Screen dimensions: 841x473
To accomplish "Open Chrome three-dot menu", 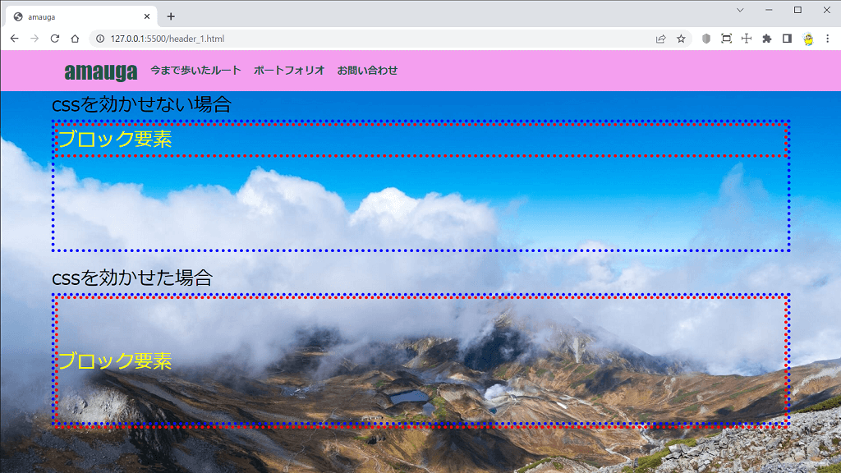I will 828,39.
